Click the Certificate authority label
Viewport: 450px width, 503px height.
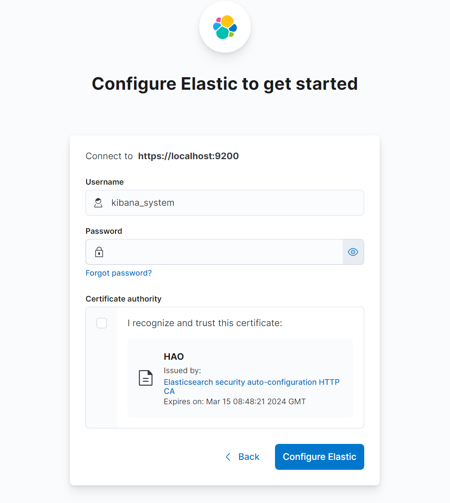coord(123,299)
